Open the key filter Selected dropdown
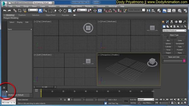Viewport: 189px width, 106px height. 146,100
